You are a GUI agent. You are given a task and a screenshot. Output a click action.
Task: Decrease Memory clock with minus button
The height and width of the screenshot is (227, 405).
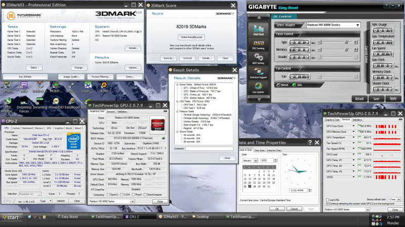(319, 49)
